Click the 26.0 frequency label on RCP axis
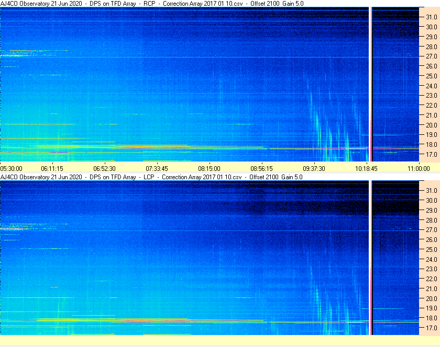 click(x=432, y=66)
